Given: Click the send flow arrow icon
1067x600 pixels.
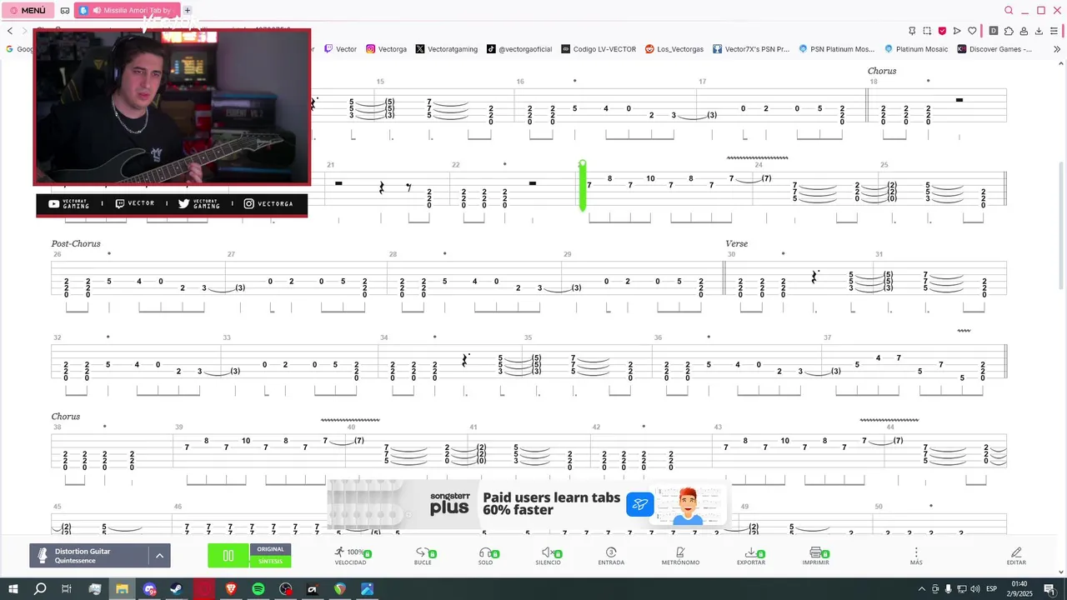Looking at the screenshot, I should 957,31.
